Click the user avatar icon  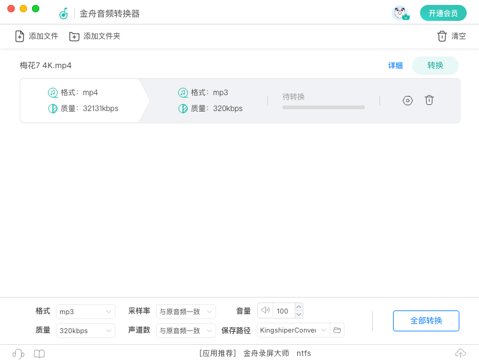[400, 13]
